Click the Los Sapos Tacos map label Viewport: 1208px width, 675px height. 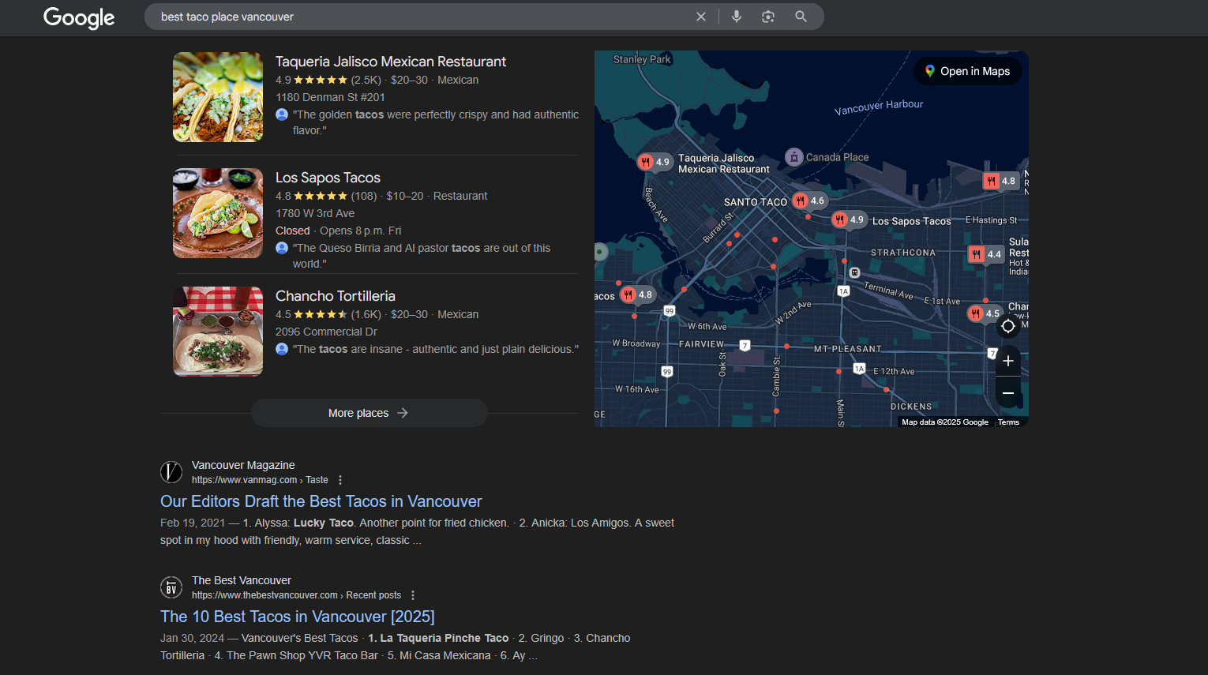coord(911,221)
